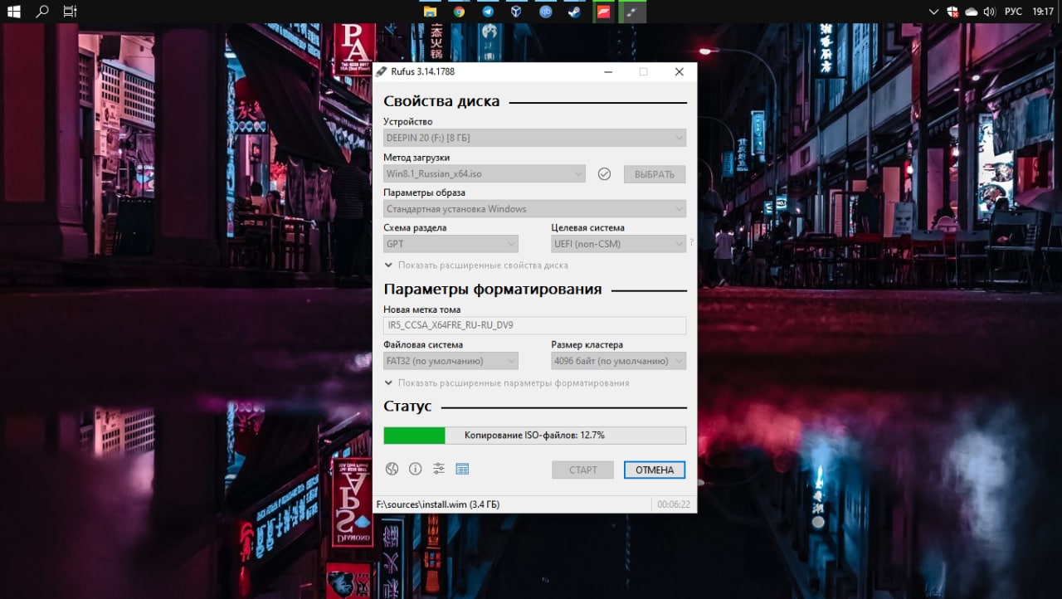Open Параметры образа dropdown
1062x599 pixels.
pyautogui.click(x=534, y=209)
